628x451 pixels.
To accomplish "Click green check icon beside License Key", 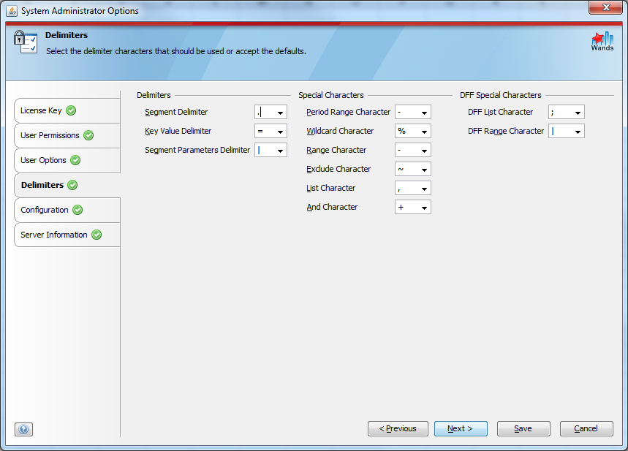I will click(x=71, y=110).
